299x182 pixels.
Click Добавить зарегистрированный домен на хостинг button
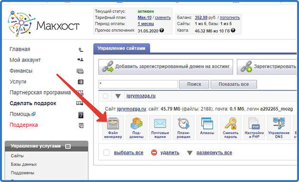click(166, 67)
